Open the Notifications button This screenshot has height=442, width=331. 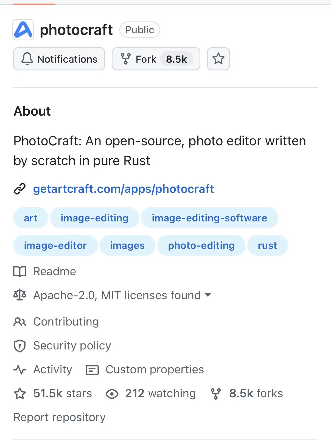59,59
